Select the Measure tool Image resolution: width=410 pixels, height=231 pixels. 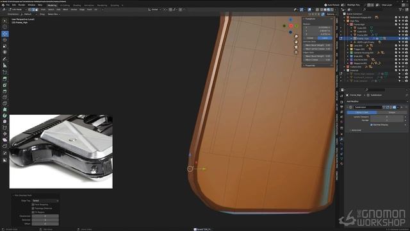click(4, 65)
